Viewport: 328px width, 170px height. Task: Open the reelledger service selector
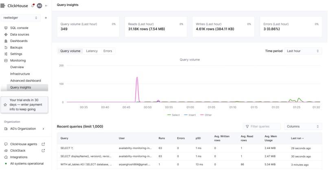pyautogui.click(x=20, y=18)
